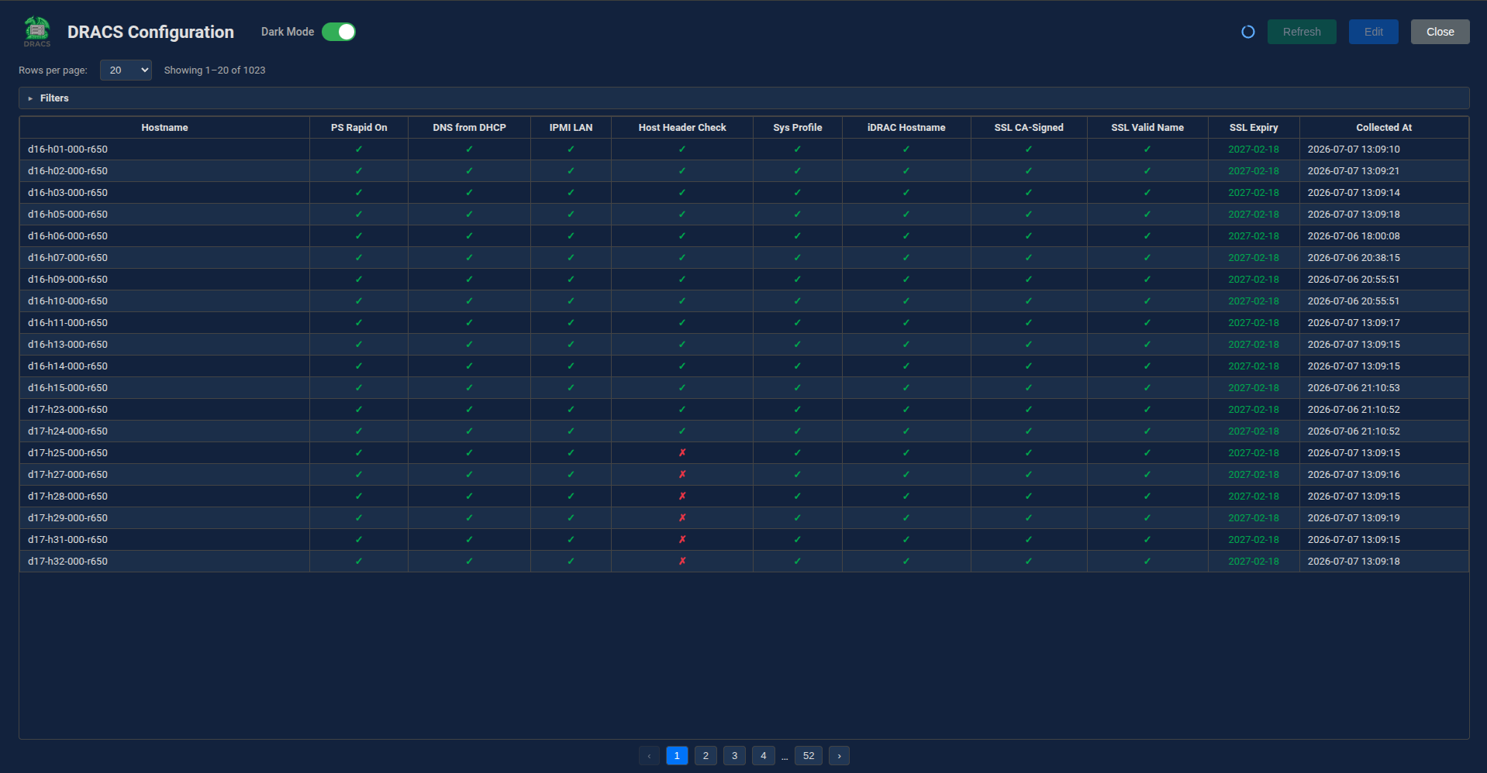Screen dimensions: 1487x773
Task: Click IPMI LAN checkmark for d16-h06-000-r650
Action: click(x=571, y=236)
